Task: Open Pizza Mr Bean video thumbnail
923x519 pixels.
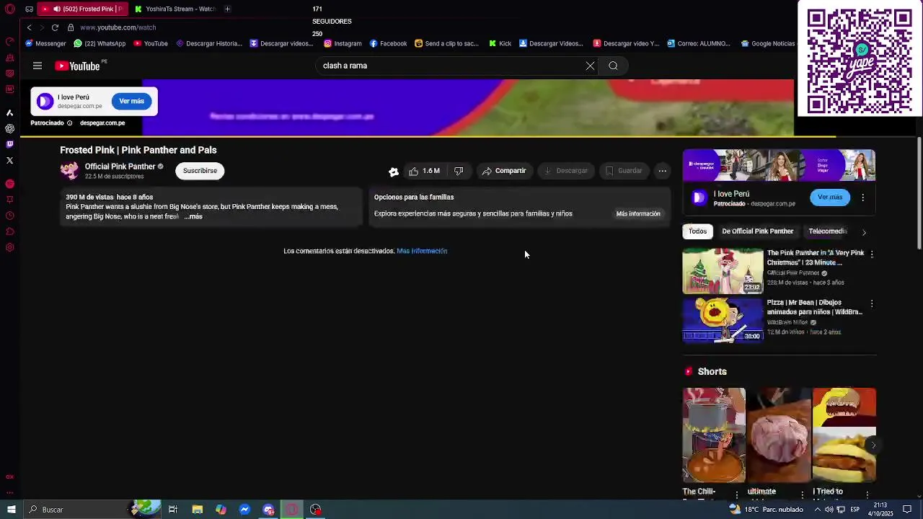Action: click(723, 320)
